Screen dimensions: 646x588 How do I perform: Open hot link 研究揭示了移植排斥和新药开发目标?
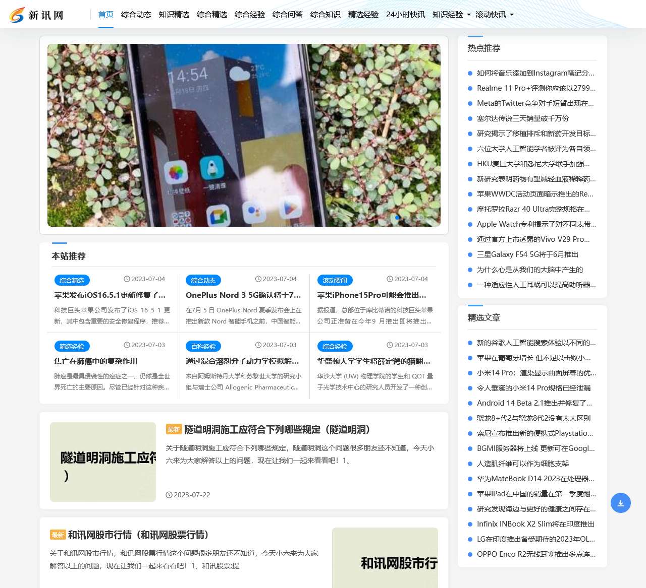(536, 134)
